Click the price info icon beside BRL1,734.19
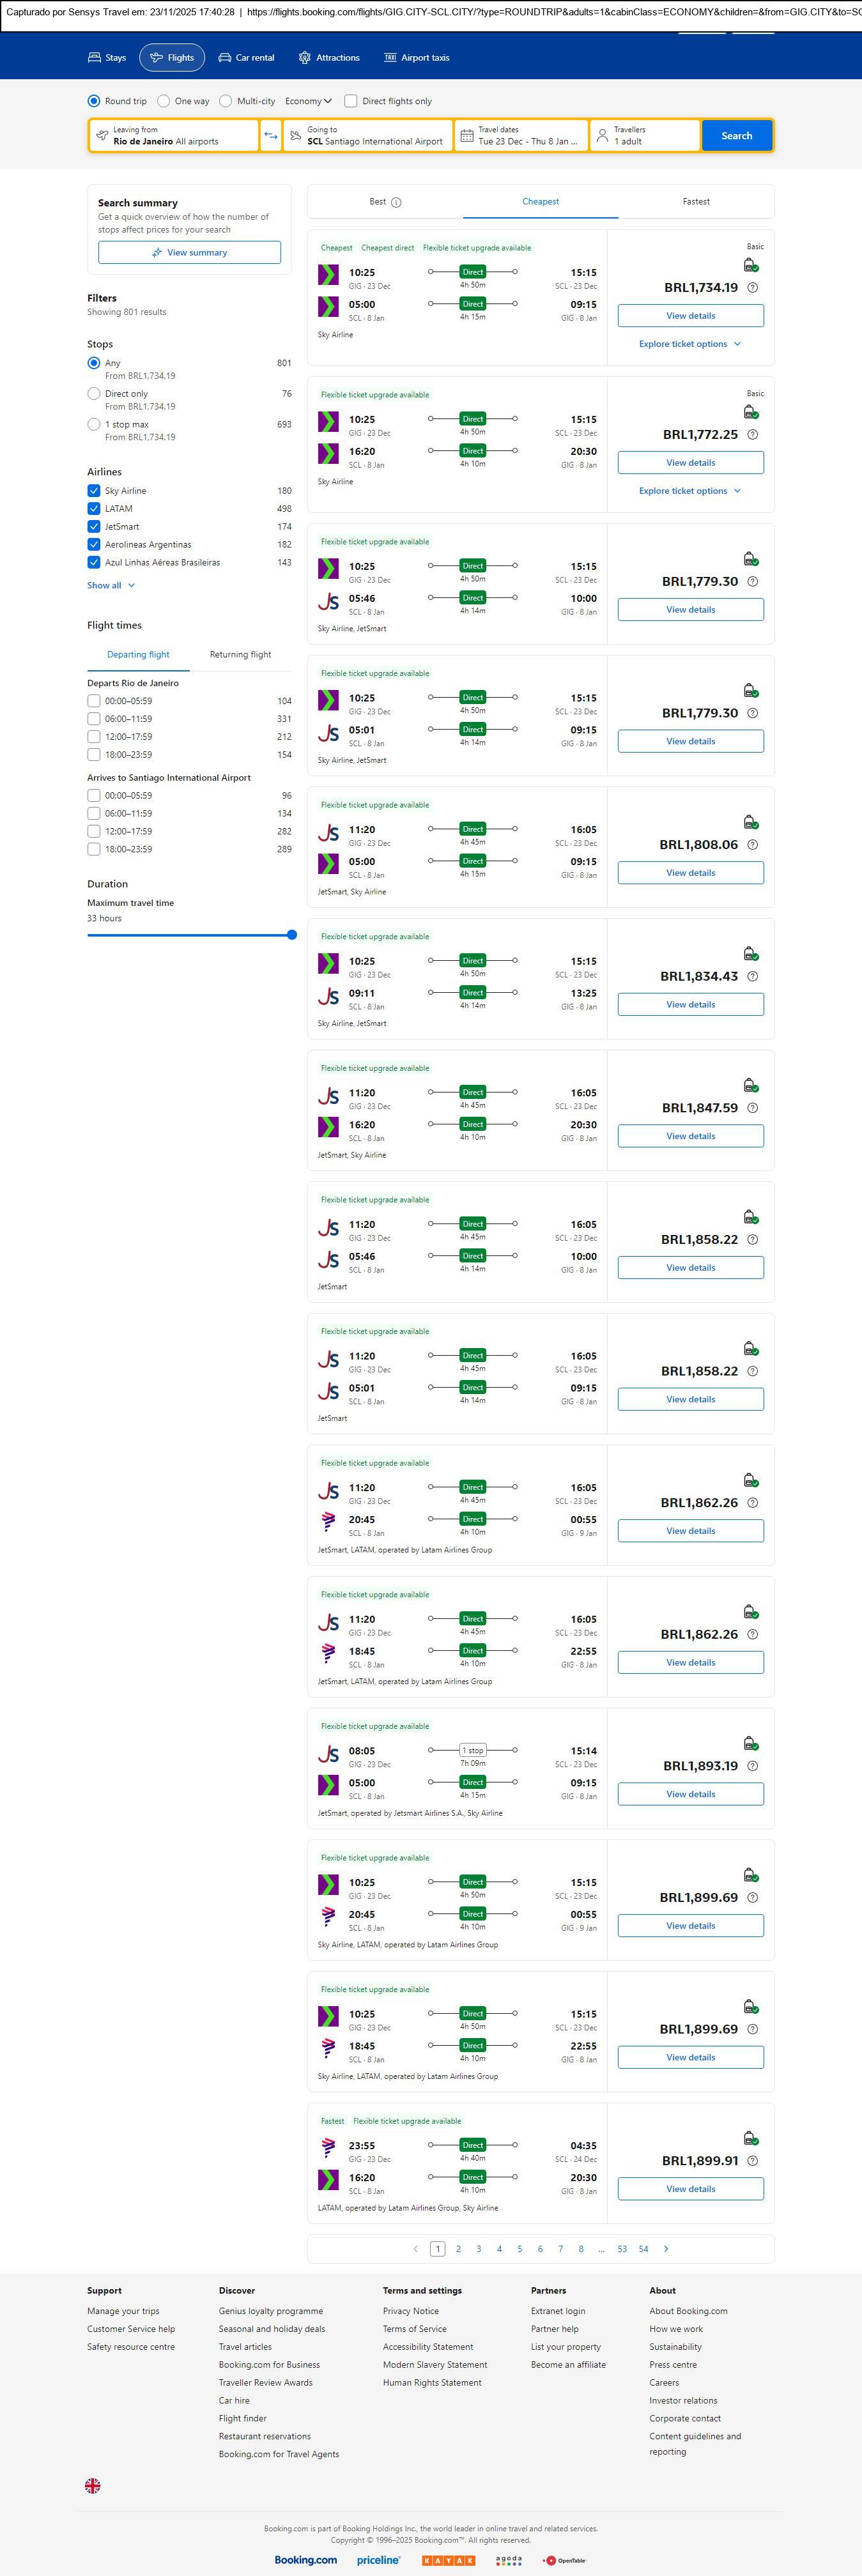The image size is (862, 2576). pos(753,288)
